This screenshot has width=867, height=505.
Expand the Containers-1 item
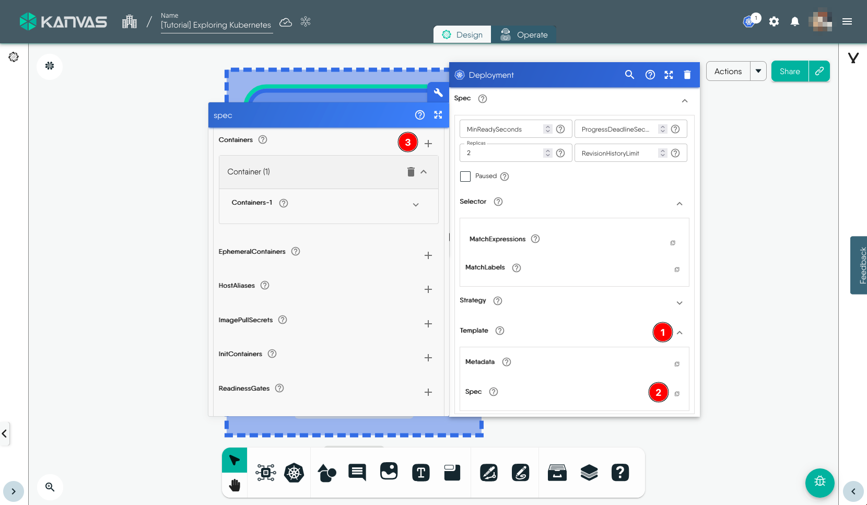coord(416,205)
